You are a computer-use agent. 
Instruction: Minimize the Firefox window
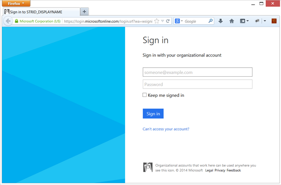[253, 4]
